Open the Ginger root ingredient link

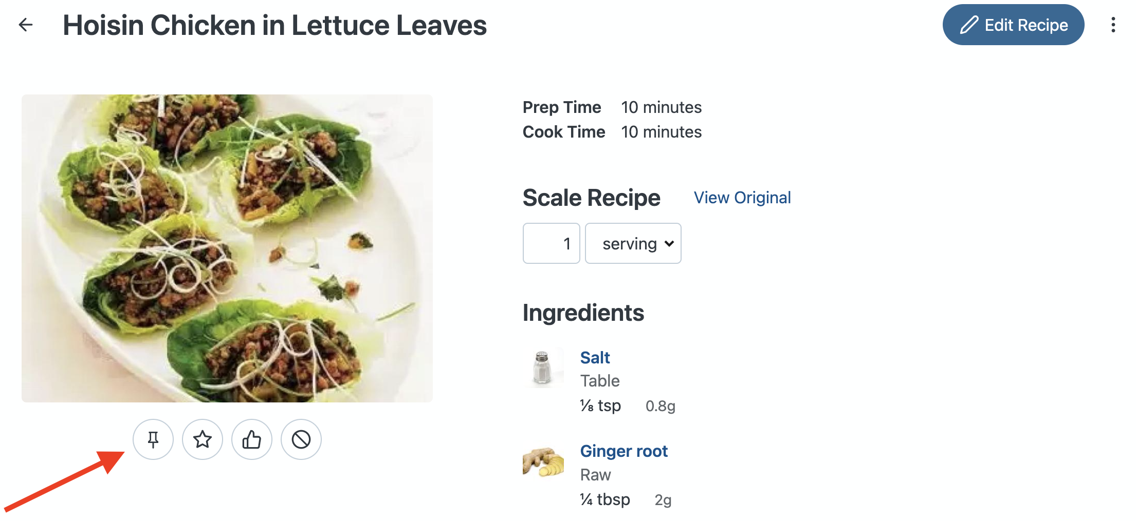pos(624,451)
